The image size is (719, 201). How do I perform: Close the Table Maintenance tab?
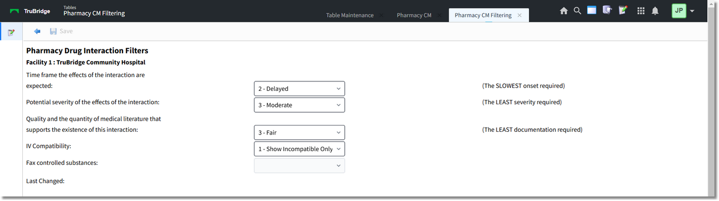[382, 15]
